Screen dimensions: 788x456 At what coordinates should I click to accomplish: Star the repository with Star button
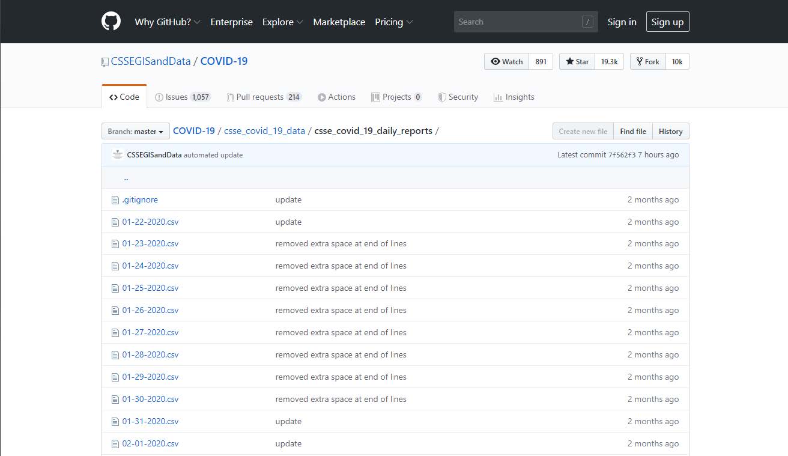click(577, 61)
